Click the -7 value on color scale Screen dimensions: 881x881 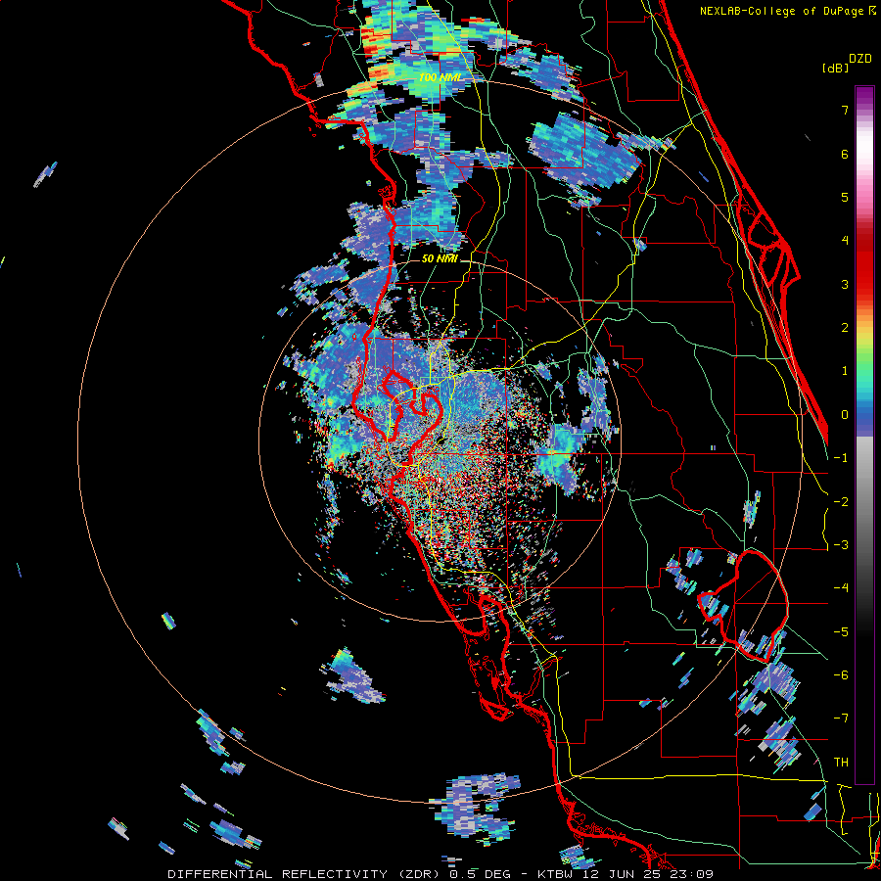coord(841,719)
